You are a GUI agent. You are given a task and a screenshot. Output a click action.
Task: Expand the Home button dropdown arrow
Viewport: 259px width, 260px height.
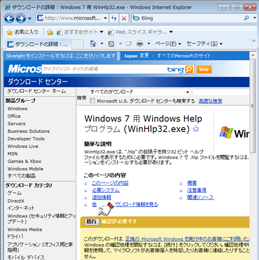point(102,43)
